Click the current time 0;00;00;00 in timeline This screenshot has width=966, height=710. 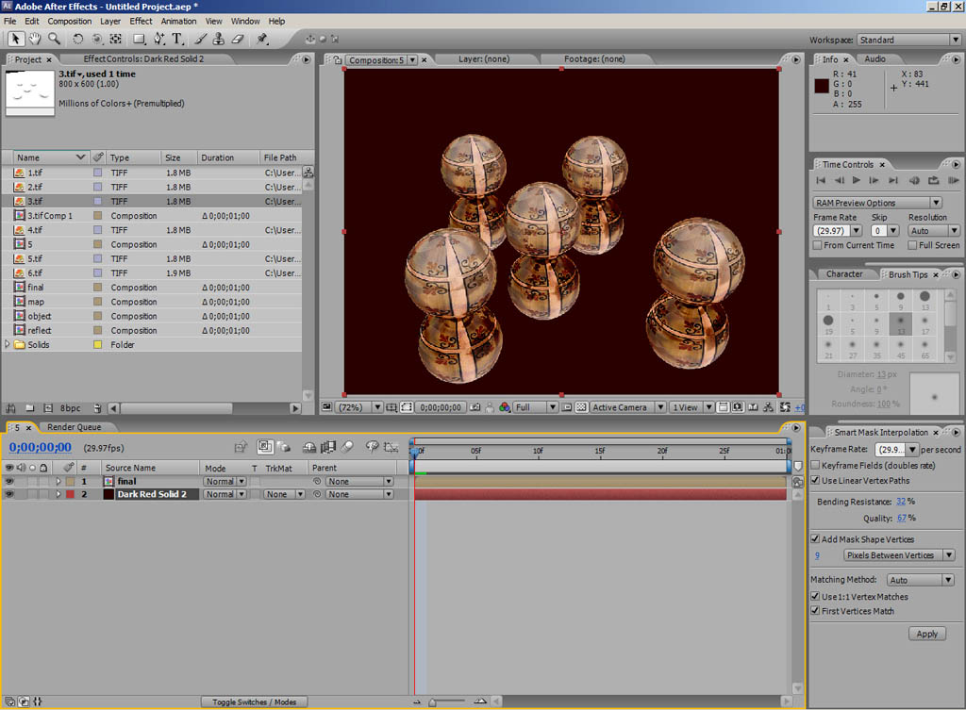pyautogui.click(x=40, y=447)
